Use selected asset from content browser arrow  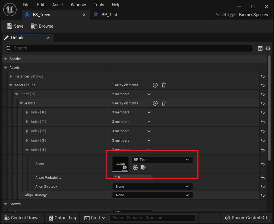[x=135, y=168]
